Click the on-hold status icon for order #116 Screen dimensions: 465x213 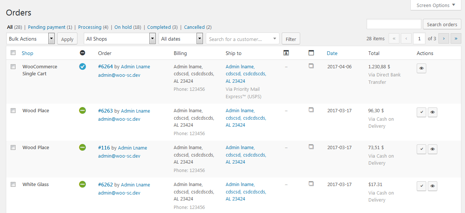pyautogui.click(x=83, y=147)
